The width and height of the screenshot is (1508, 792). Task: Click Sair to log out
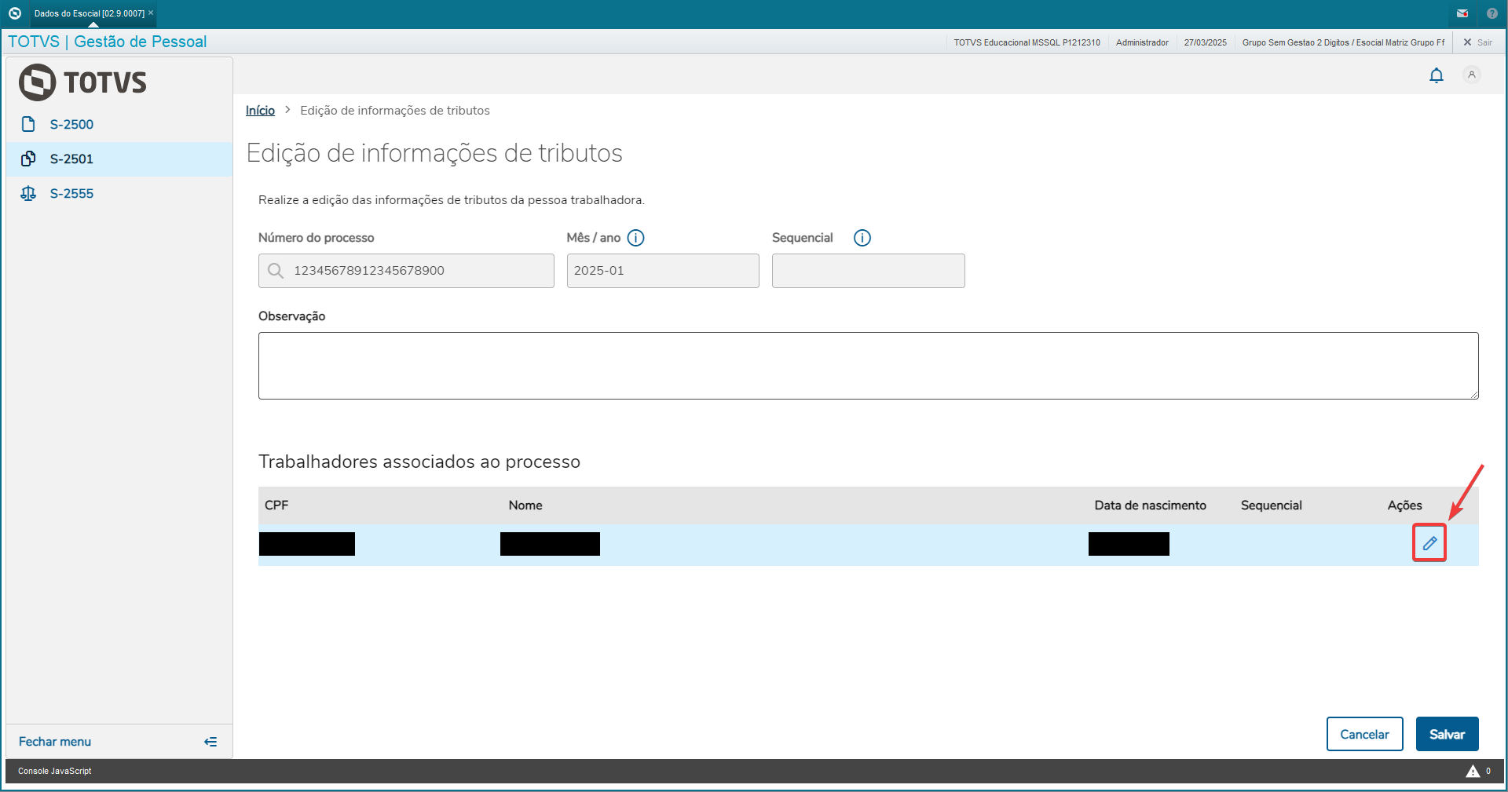coord(1477,42)
